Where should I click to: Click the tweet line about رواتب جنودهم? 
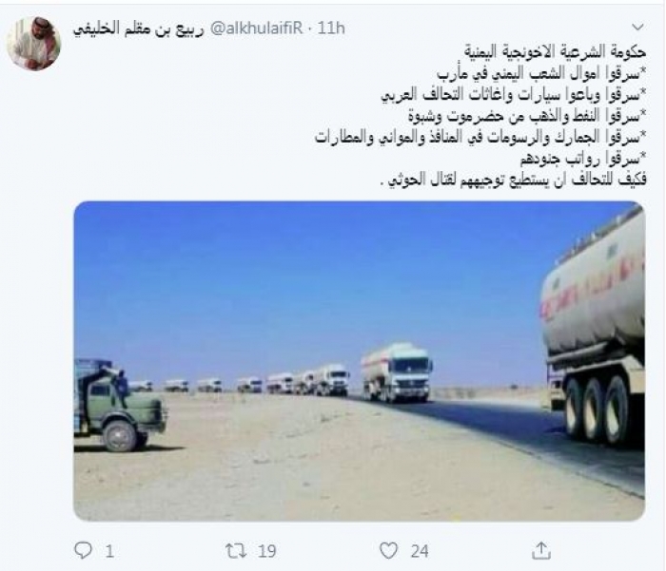coord(583,159)
